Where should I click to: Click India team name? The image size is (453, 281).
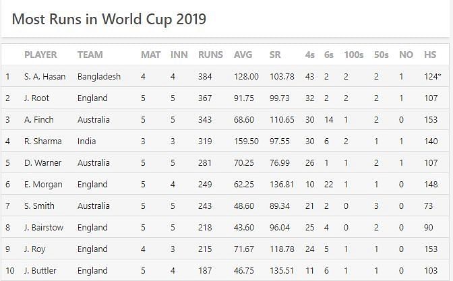tap(86, 142)
